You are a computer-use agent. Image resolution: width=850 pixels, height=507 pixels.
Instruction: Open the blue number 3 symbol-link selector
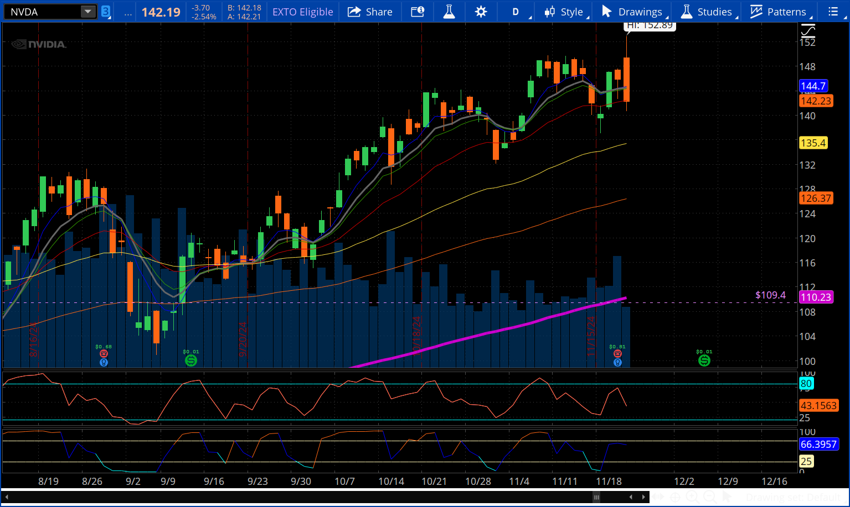tap(105, 12)
